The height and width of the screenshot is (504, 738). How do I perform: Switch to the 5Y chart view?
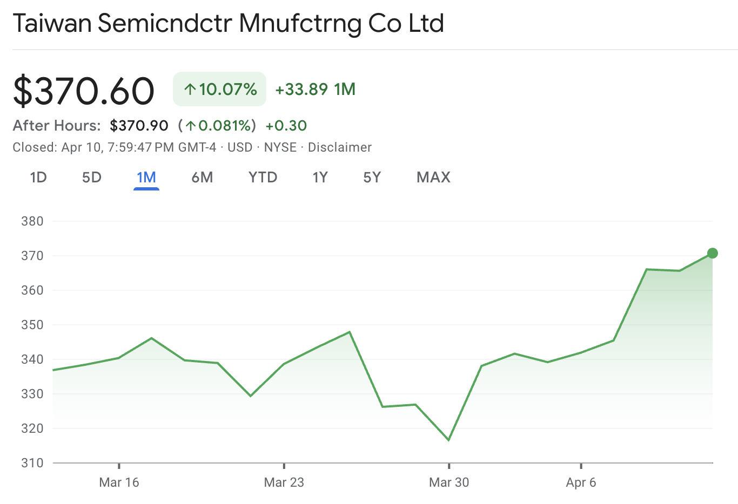coord(372,177)
